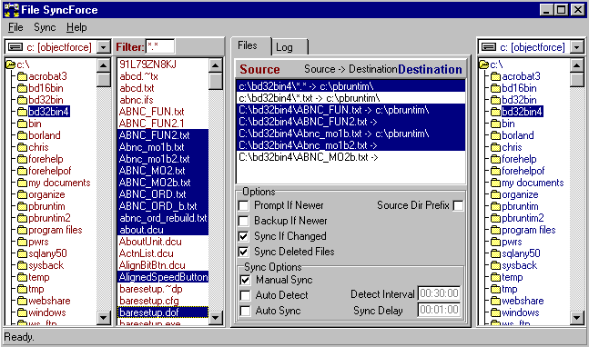Click the webshare folder icon in the right tree
The height and width of the screenshot is (347, 589).
click(496, 301)
